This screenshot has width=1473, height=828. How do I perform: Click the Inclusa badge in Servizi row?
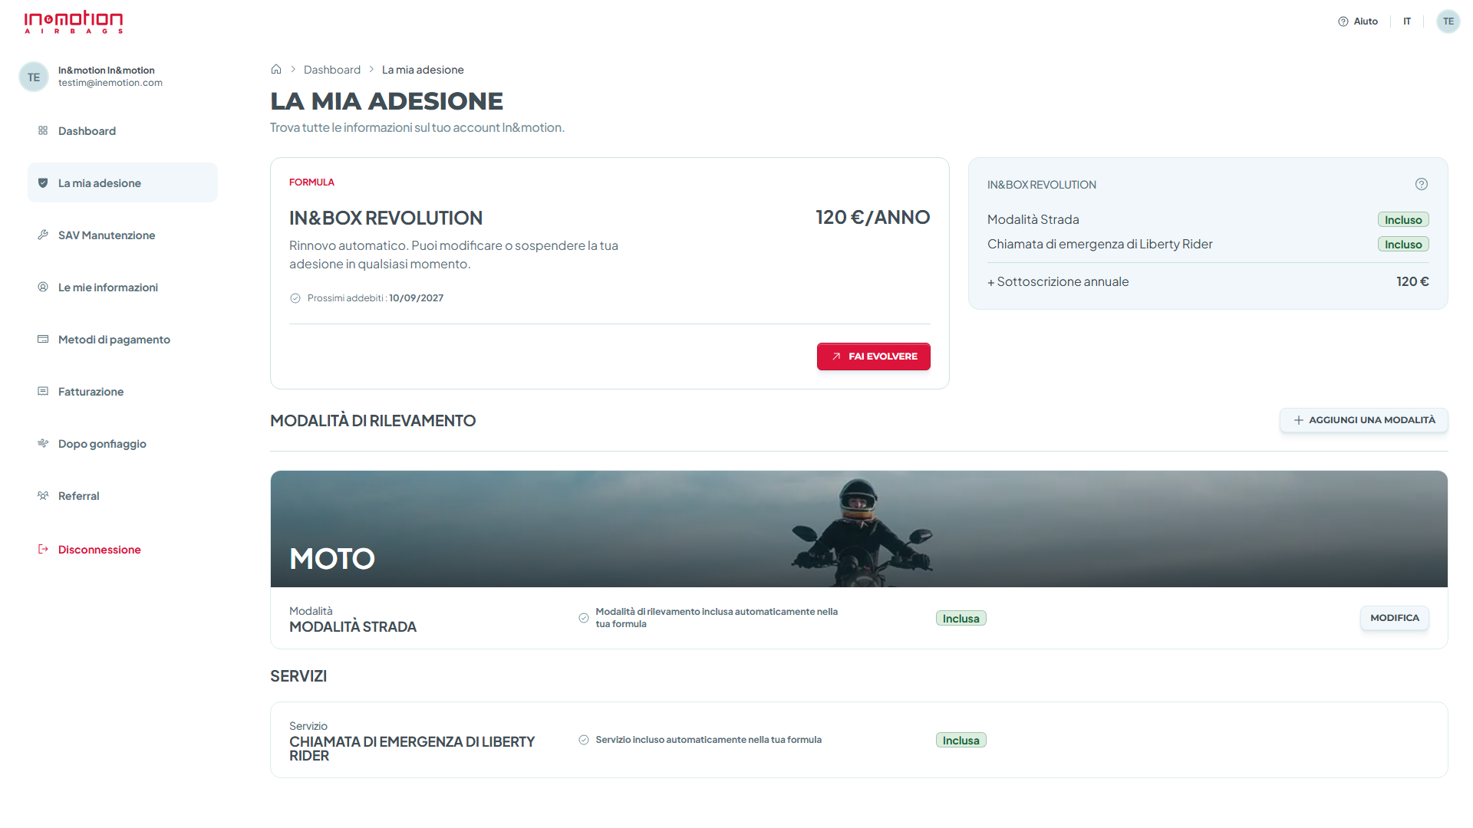[x=961, y=741]
